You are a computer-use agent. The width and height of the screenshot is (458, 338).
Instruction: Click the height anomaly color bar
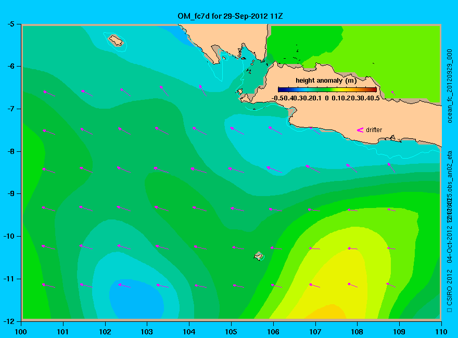click(x=327, y=89)
